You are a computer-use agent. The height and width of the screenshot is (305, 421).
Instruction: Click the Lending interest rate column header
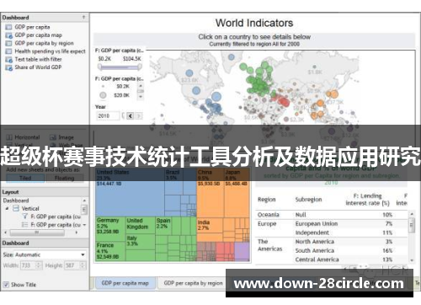tap(368, 200)
